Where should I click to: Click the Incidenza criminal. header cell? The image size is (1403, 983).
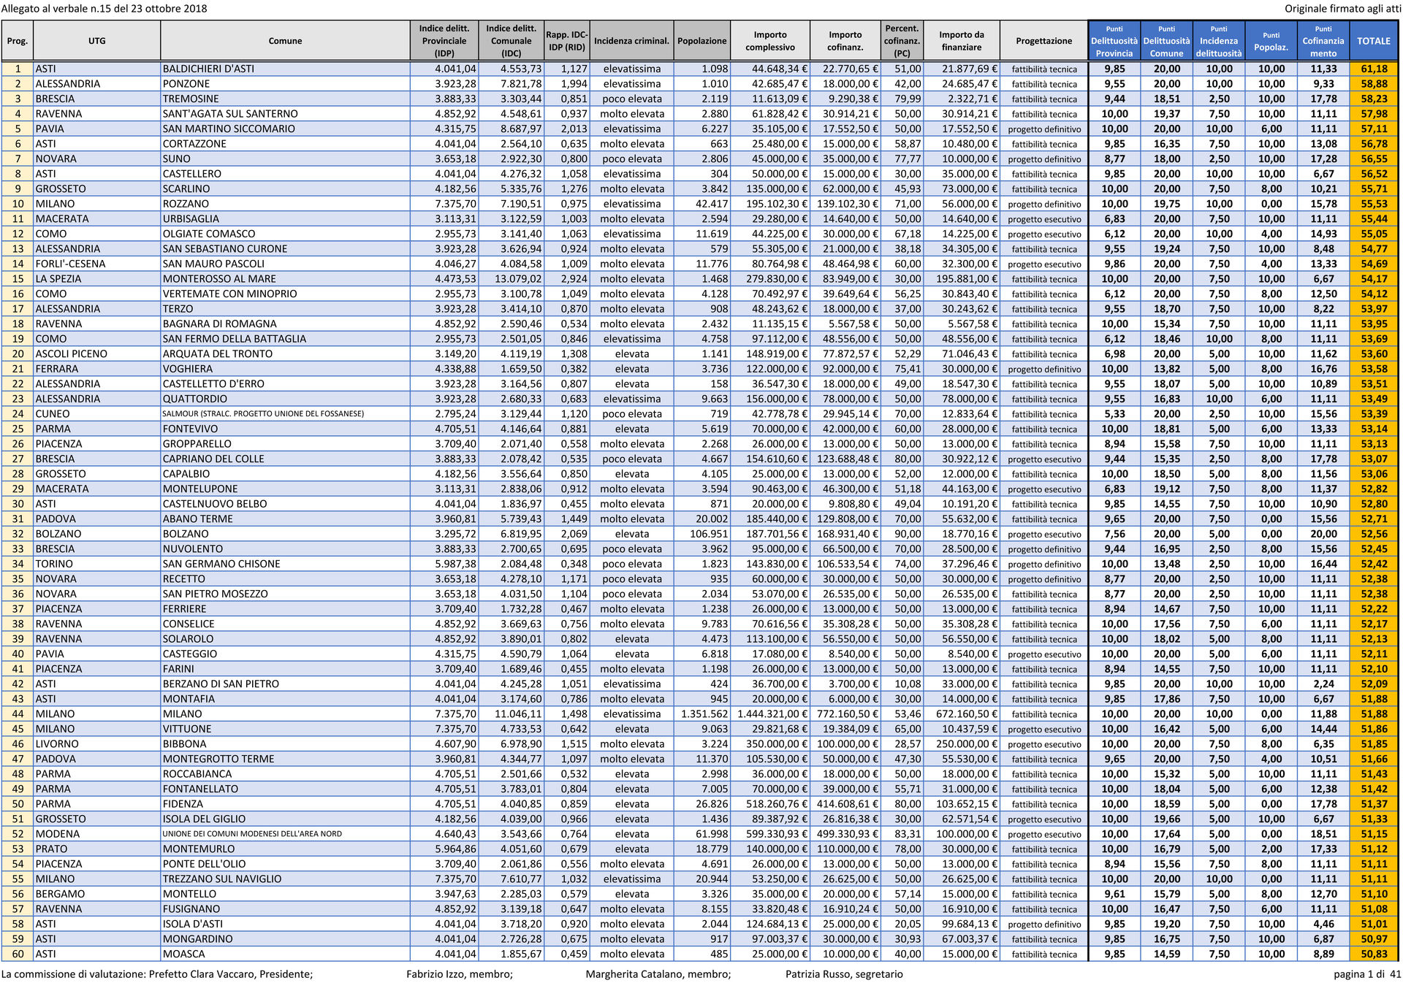point(631,41)
